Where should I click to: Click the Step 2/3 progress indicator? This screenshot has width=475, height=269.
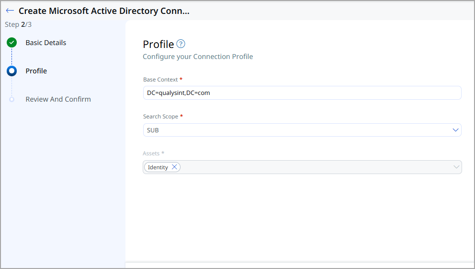tap(18, 24)
